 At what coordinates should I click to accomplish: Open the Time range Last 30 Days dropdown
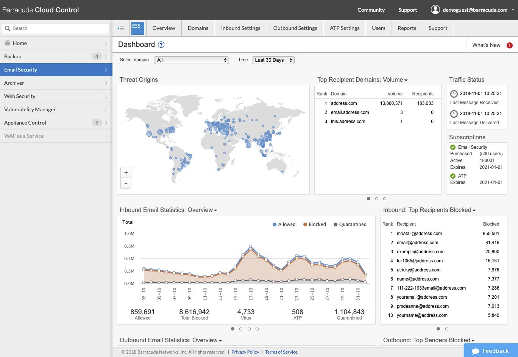coord(273,60)
